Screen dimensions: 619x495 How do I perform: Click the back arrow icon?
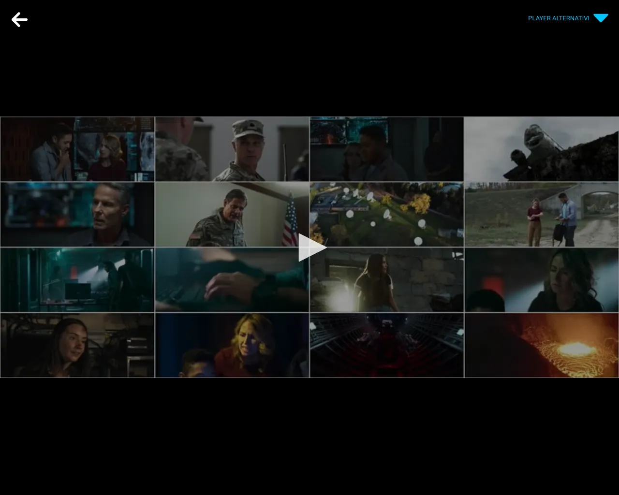[19, 20]
